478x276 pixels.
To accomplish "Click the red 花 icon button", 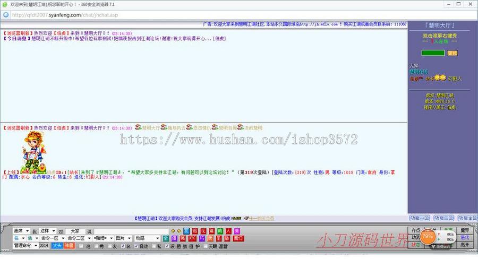I will [x=203, y=231].
